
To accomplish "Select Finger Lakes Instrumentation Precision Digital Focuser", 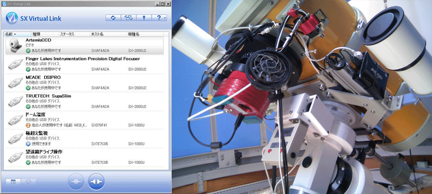I will pyautogui.click(x=85, y=64).
